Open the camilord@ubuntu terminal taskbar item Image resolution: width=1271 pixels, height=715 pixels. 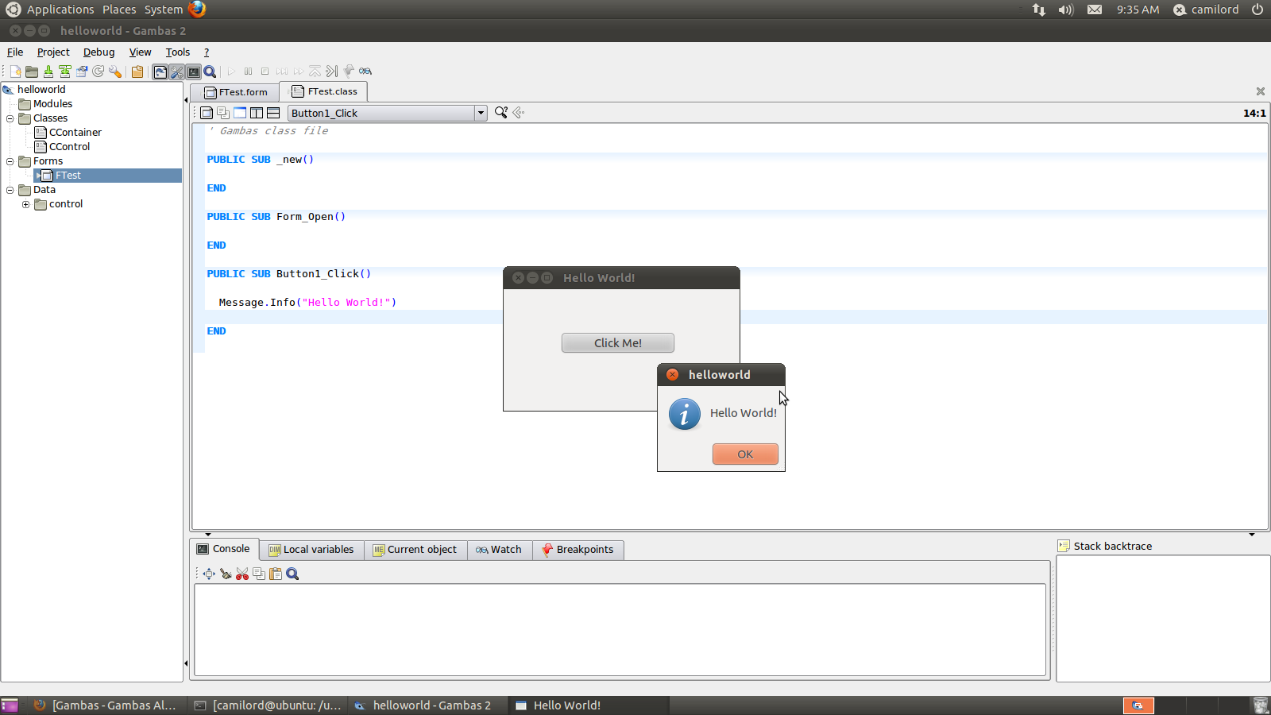coord(268,705)
